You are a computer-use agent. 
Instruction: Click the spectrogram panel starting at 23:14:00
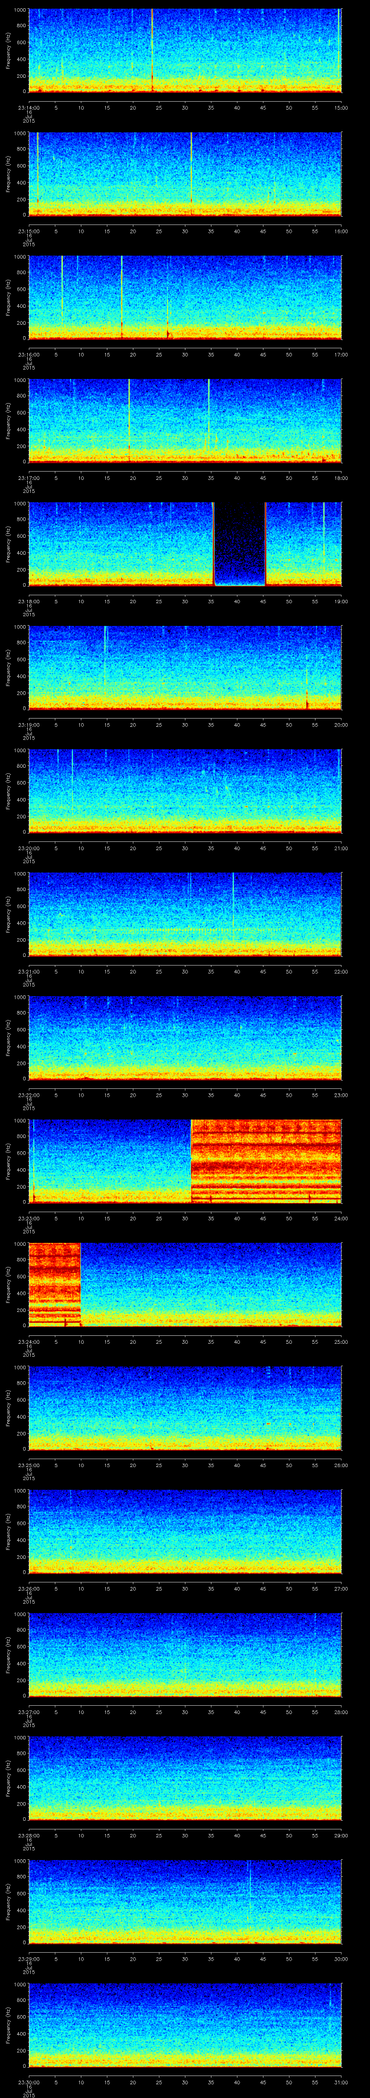(185, 51)
